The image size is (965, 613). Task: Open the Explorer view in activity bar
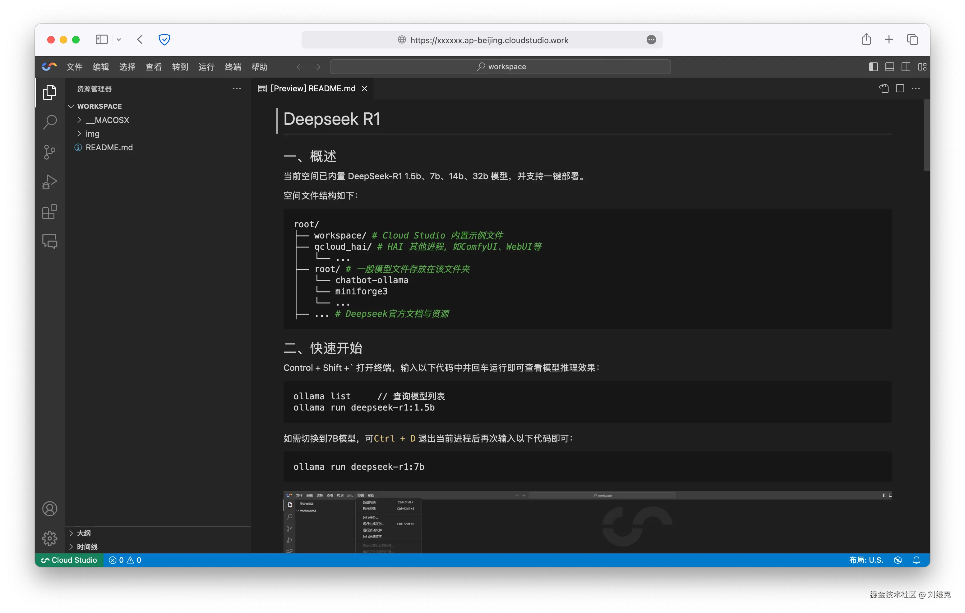(x=50, y=93)
